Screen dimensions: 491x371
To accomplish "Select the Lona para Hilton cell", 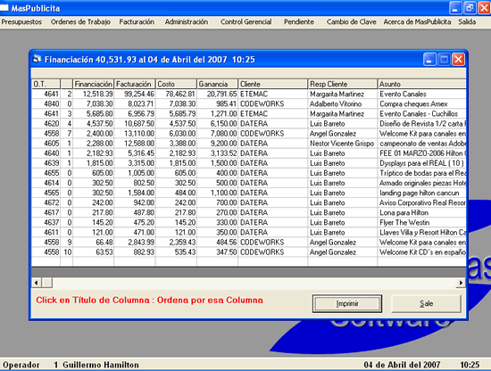I will click(x=421, y=213).
